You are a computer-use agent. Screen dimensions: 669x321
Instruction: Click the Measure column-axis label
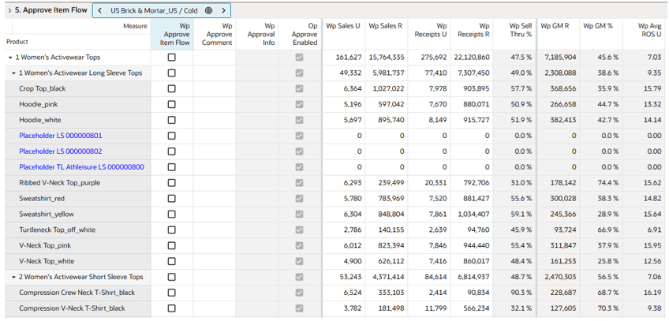pyautogui.click(x=135, y=26)
